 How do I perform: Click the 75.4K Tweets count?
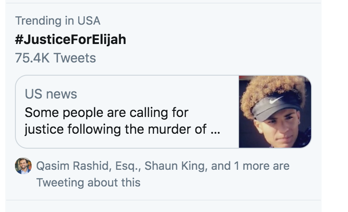click(x=55, y=58)
